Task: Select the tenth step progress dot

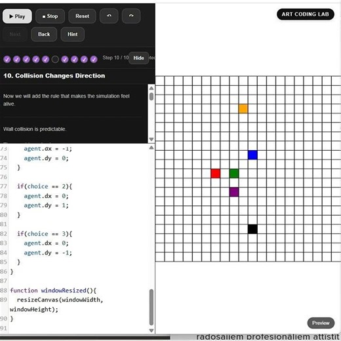Action: point(94,59)
